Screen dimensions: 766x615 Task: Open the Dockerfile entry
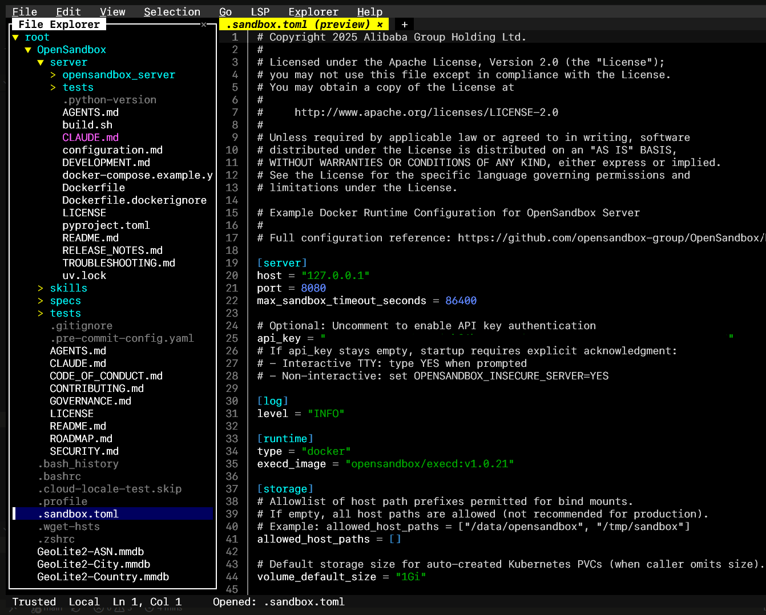pyautogui.click(x=94, y=188)
